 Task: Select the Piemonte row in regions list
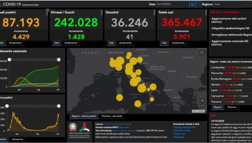pos(231,73)
